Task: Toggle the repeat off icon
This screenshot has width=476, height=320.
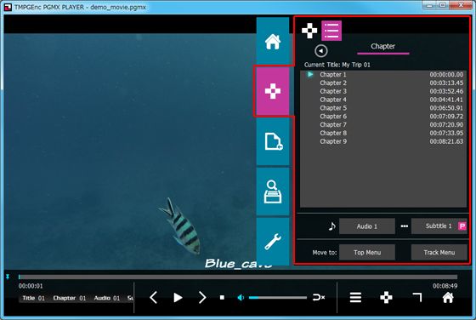Action: tap(319, 297)
